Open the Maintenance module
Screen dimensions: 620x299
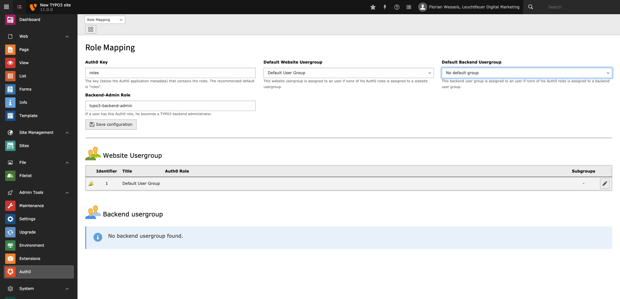coord(31,205)
